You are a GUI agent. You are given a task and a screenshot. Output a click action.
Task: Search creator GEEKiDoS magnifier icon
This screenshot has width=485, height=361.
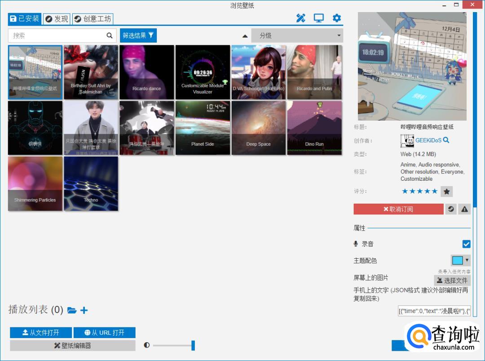[446, 140]
